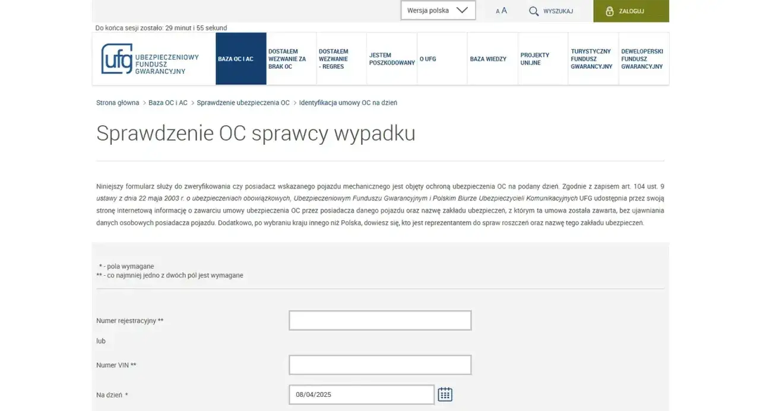Open the calendar date picker icon
The height and width of the screenshot is (411, 760).
tap(445, 394)
